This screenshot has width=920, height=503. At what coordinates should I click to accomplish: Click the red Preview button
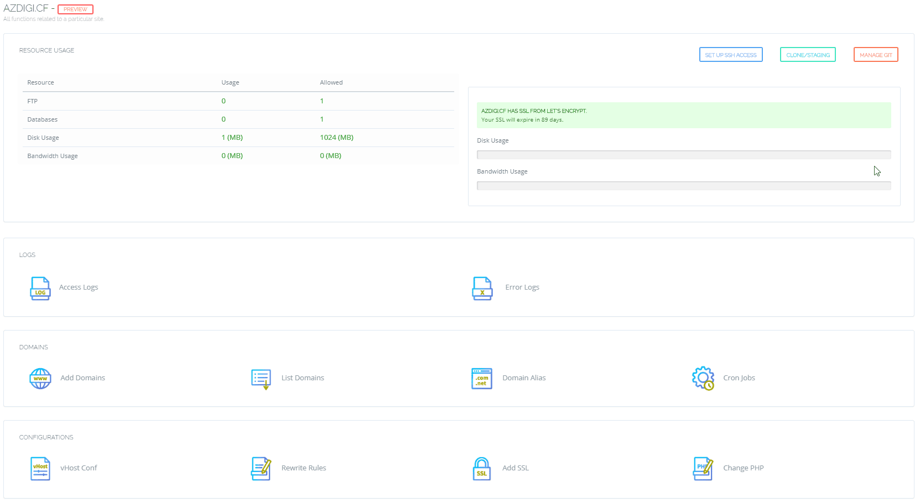pyautogui.click(x=75, y=9)
